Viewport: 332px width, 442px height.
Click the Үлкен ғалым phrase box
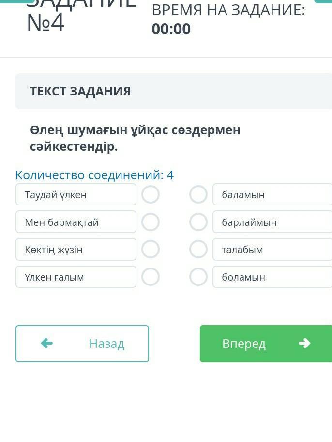pos(76,277)
